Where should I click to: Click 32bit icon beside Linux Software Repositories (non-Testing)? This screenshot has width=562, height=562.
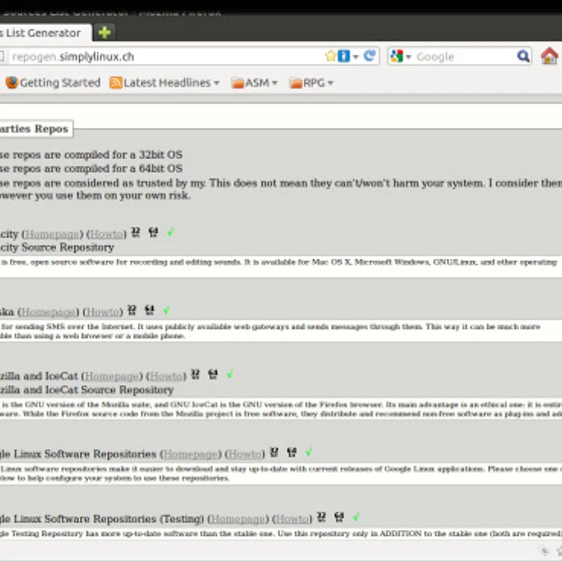tap(274, 452)
